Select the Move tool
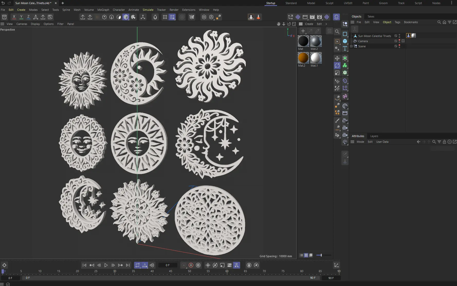The height and width of the screenshot is (286, 457). pyautogui.click(x=337, y=58)
